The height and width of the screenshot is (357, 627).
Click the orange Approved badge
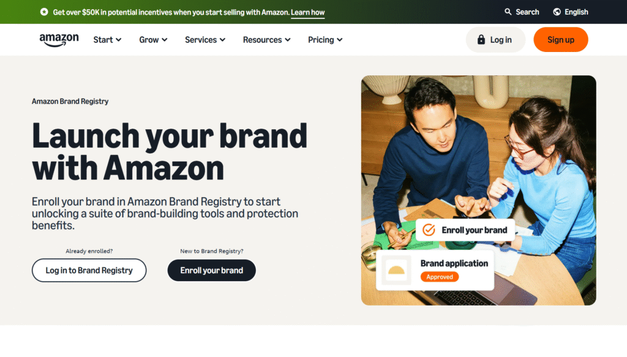(x=440, y=277)
